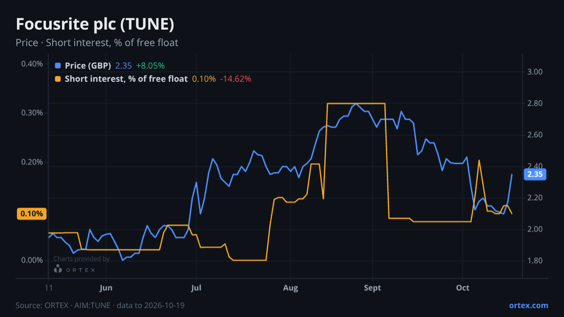
Task: Click the -14.62% short interest change value
Action: click(x=236, y=79)
